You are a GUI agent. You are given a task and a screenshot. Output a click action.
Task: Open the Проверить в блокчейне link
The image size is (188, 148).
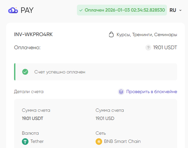click(152, 92)
